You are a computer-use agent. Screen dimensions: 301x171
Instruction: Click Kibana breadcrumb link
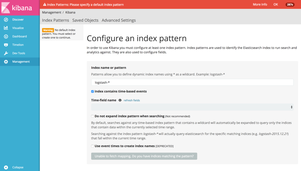coord(70,12)
